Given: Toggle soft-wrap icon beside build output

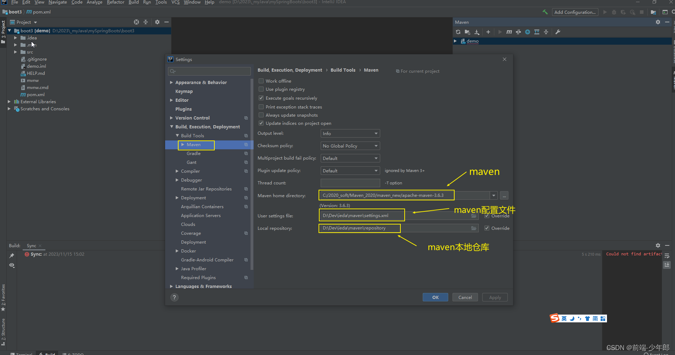Looking at the screenshot, I should click(667, 256).
